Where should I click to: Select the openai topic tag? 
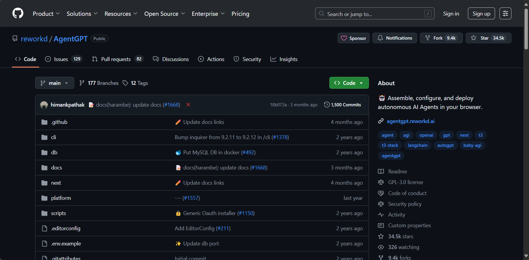(x=426, y=135)
